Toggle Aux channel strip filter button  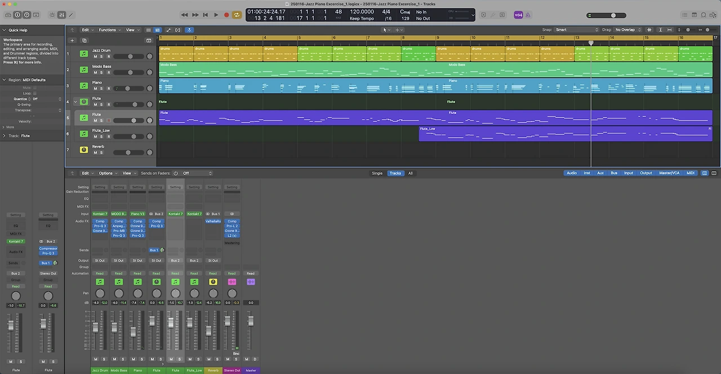[x=600, y=173]
